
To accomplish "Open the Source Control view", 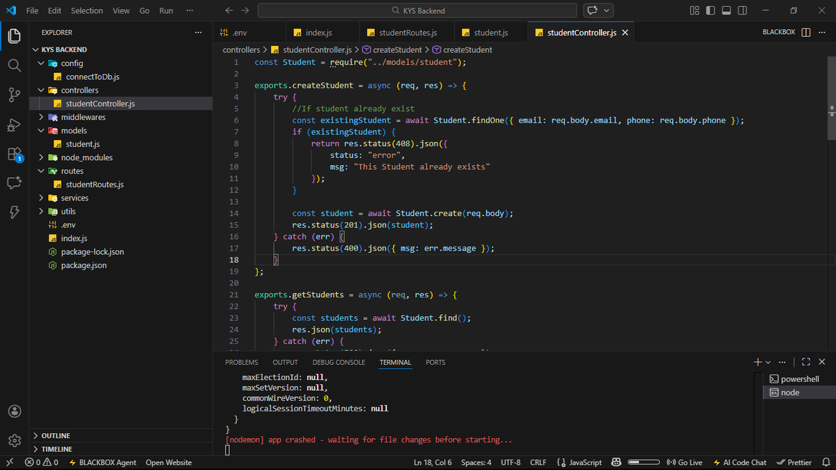I will (15, 93).
